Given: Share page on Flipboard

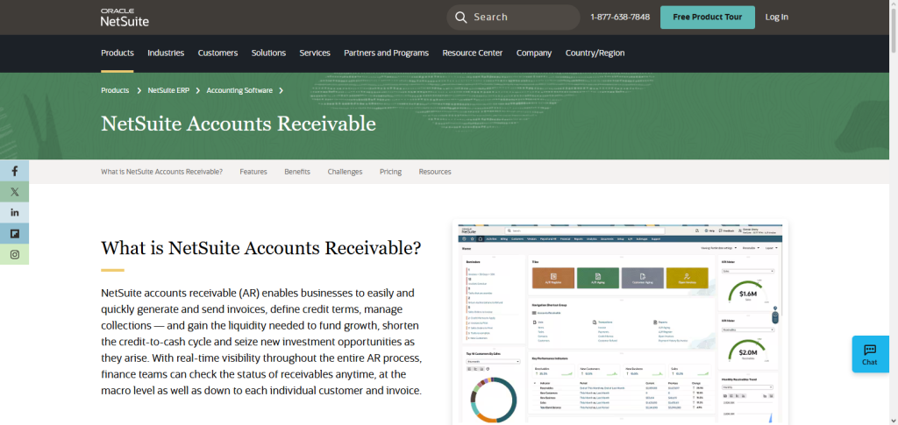Looking at the screenshot, I should click(x=14, y=233).
